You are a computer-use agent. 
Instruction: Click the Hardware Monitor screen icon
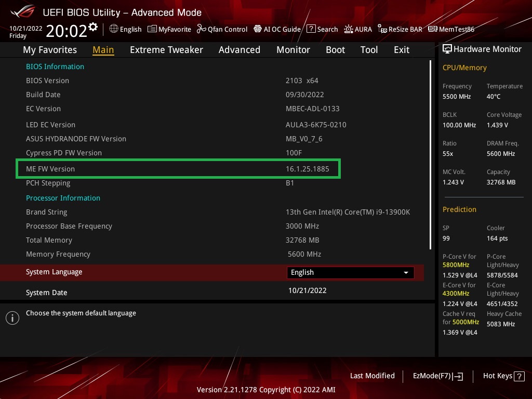(x=447, y=49)
